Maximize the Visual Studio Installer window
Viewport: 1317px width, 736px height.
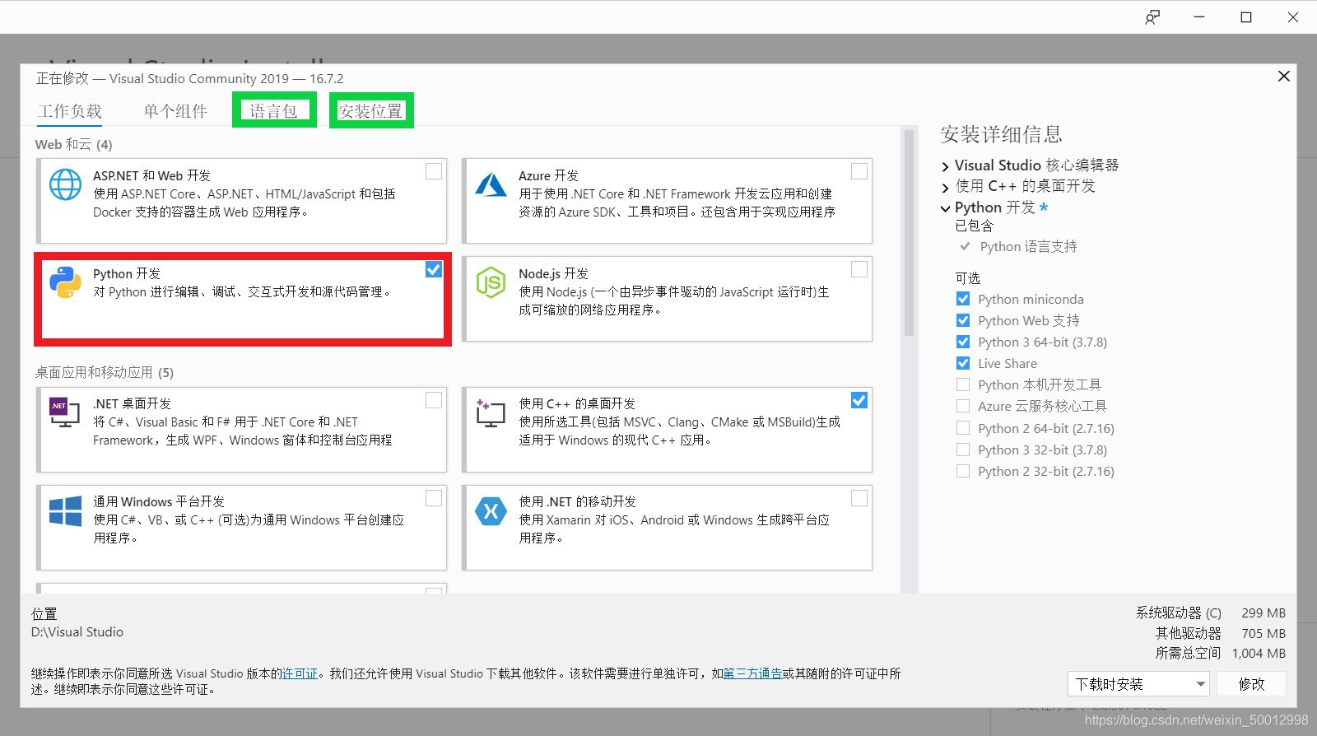coord(1246,17)
